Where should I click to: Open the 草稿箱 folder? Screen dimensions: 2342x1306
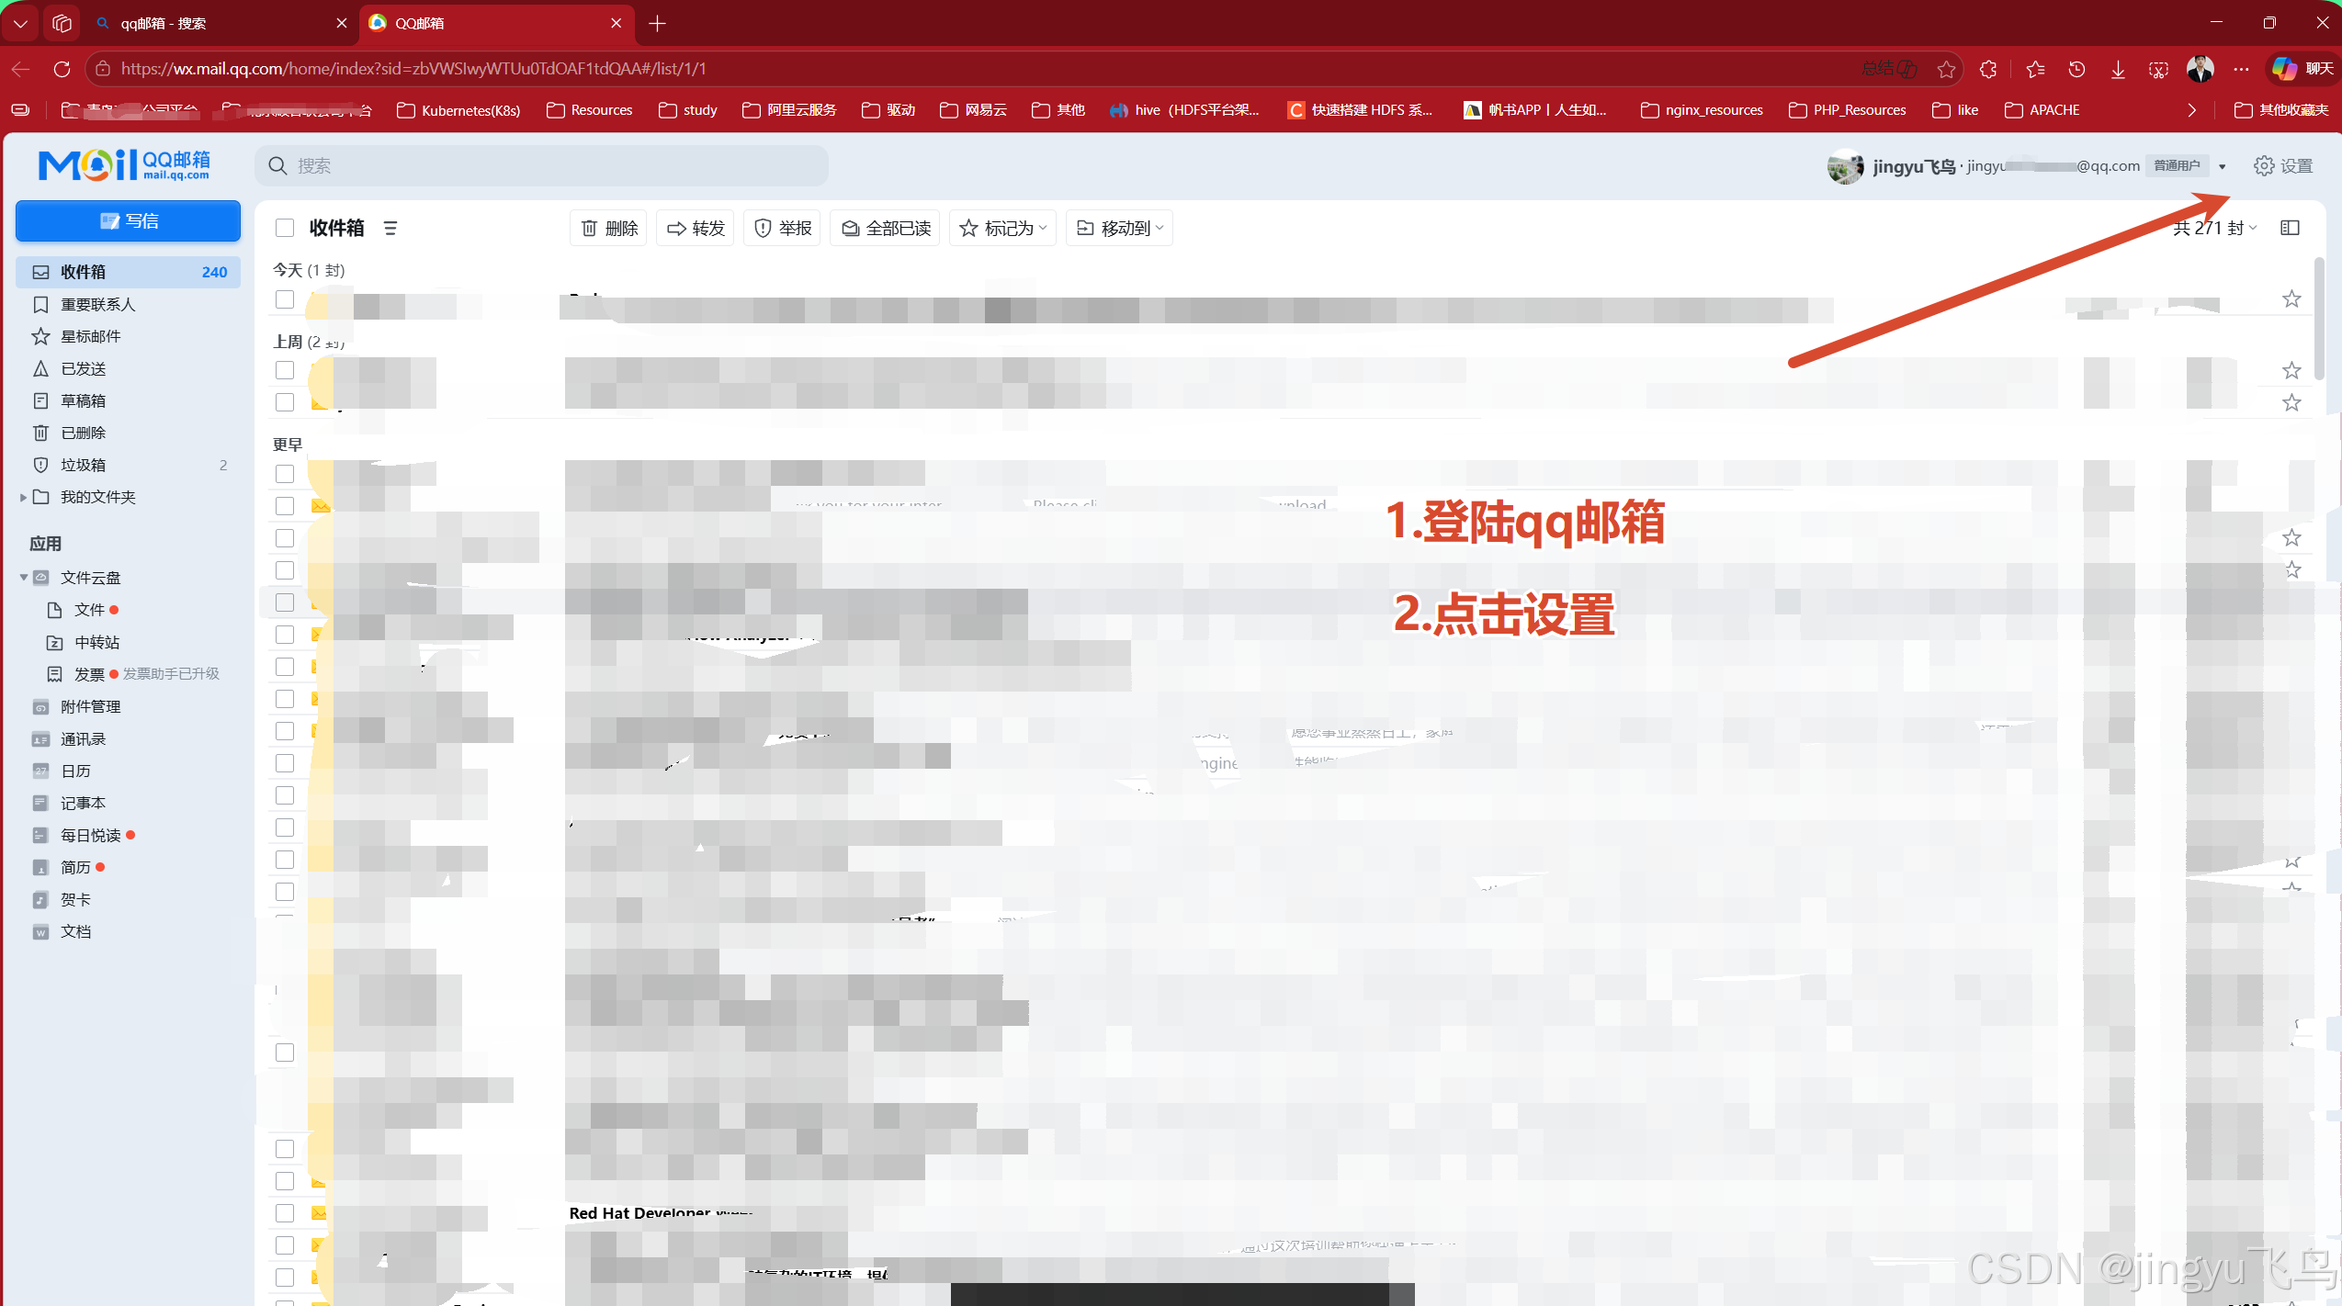pos(83,400)
